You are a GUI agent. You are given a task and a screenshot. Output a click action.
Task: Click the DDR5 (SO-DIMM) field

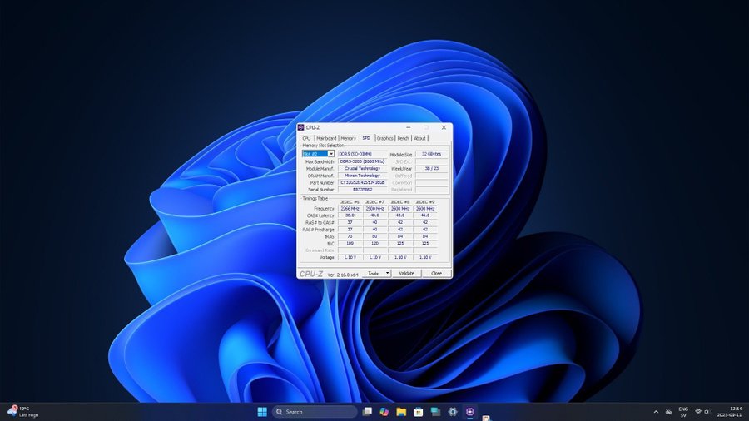click(x=362, y=154)
